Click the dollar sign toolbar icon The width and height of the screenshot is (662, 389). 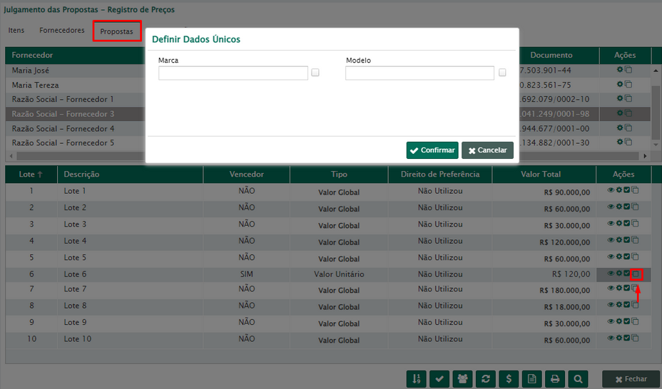pos(509,379)
